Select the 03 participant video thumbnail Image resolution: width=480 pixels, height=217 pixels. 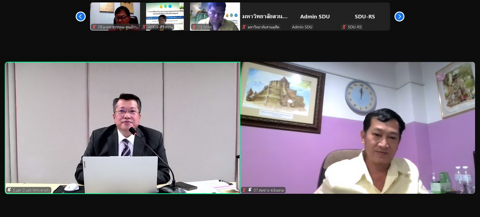pyautogui.click(x=215, y=17)
